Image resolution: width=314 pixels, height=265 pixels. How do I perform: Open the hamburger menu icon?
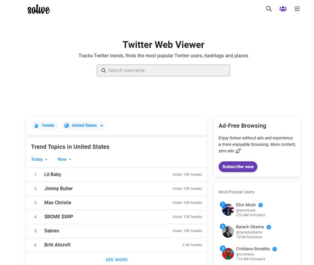coord(297,9)
